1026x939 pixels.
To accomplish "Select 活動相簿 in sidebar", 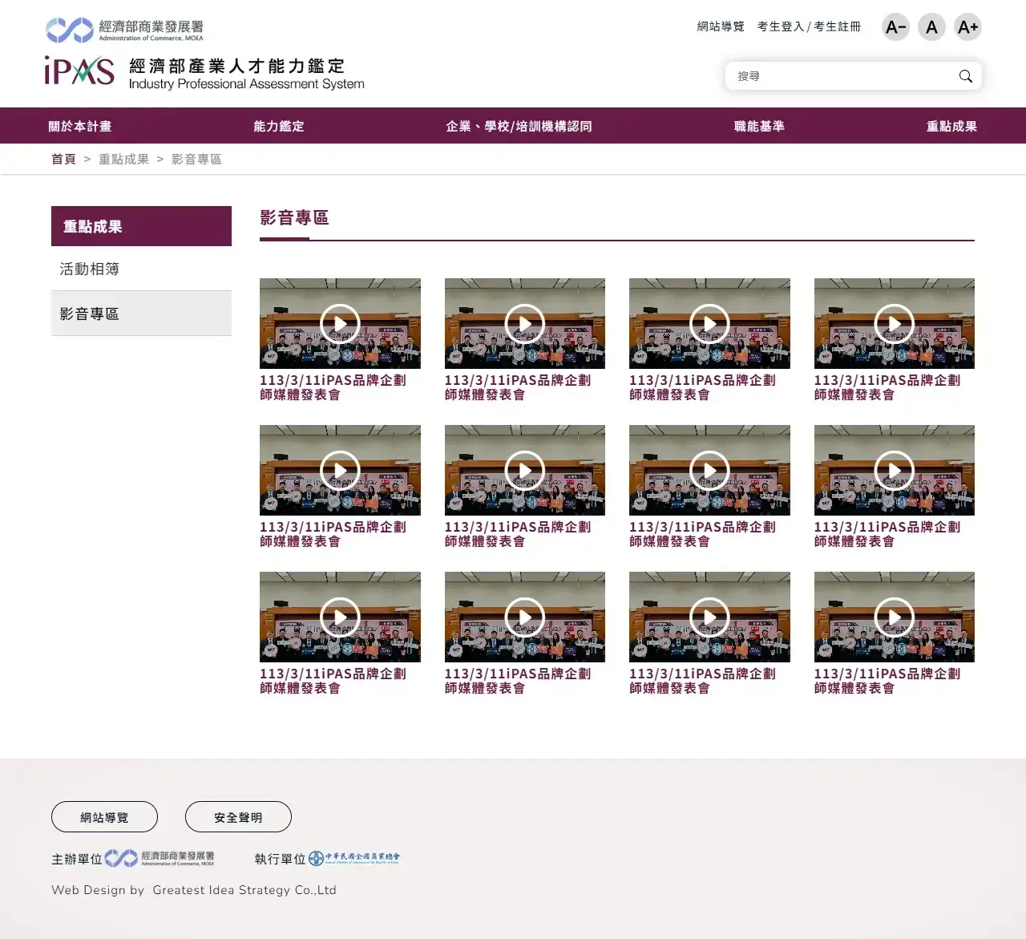I will pyautogui.click(x=141, y=269).
